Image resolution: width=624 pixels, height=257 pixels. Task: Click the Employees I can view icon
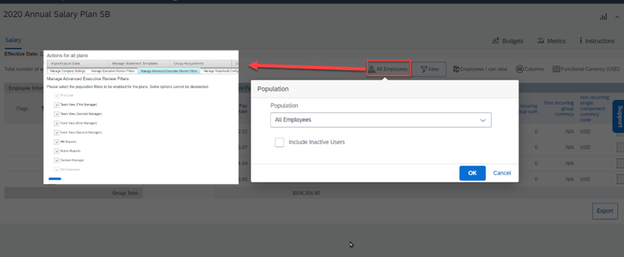coord(456,69)
